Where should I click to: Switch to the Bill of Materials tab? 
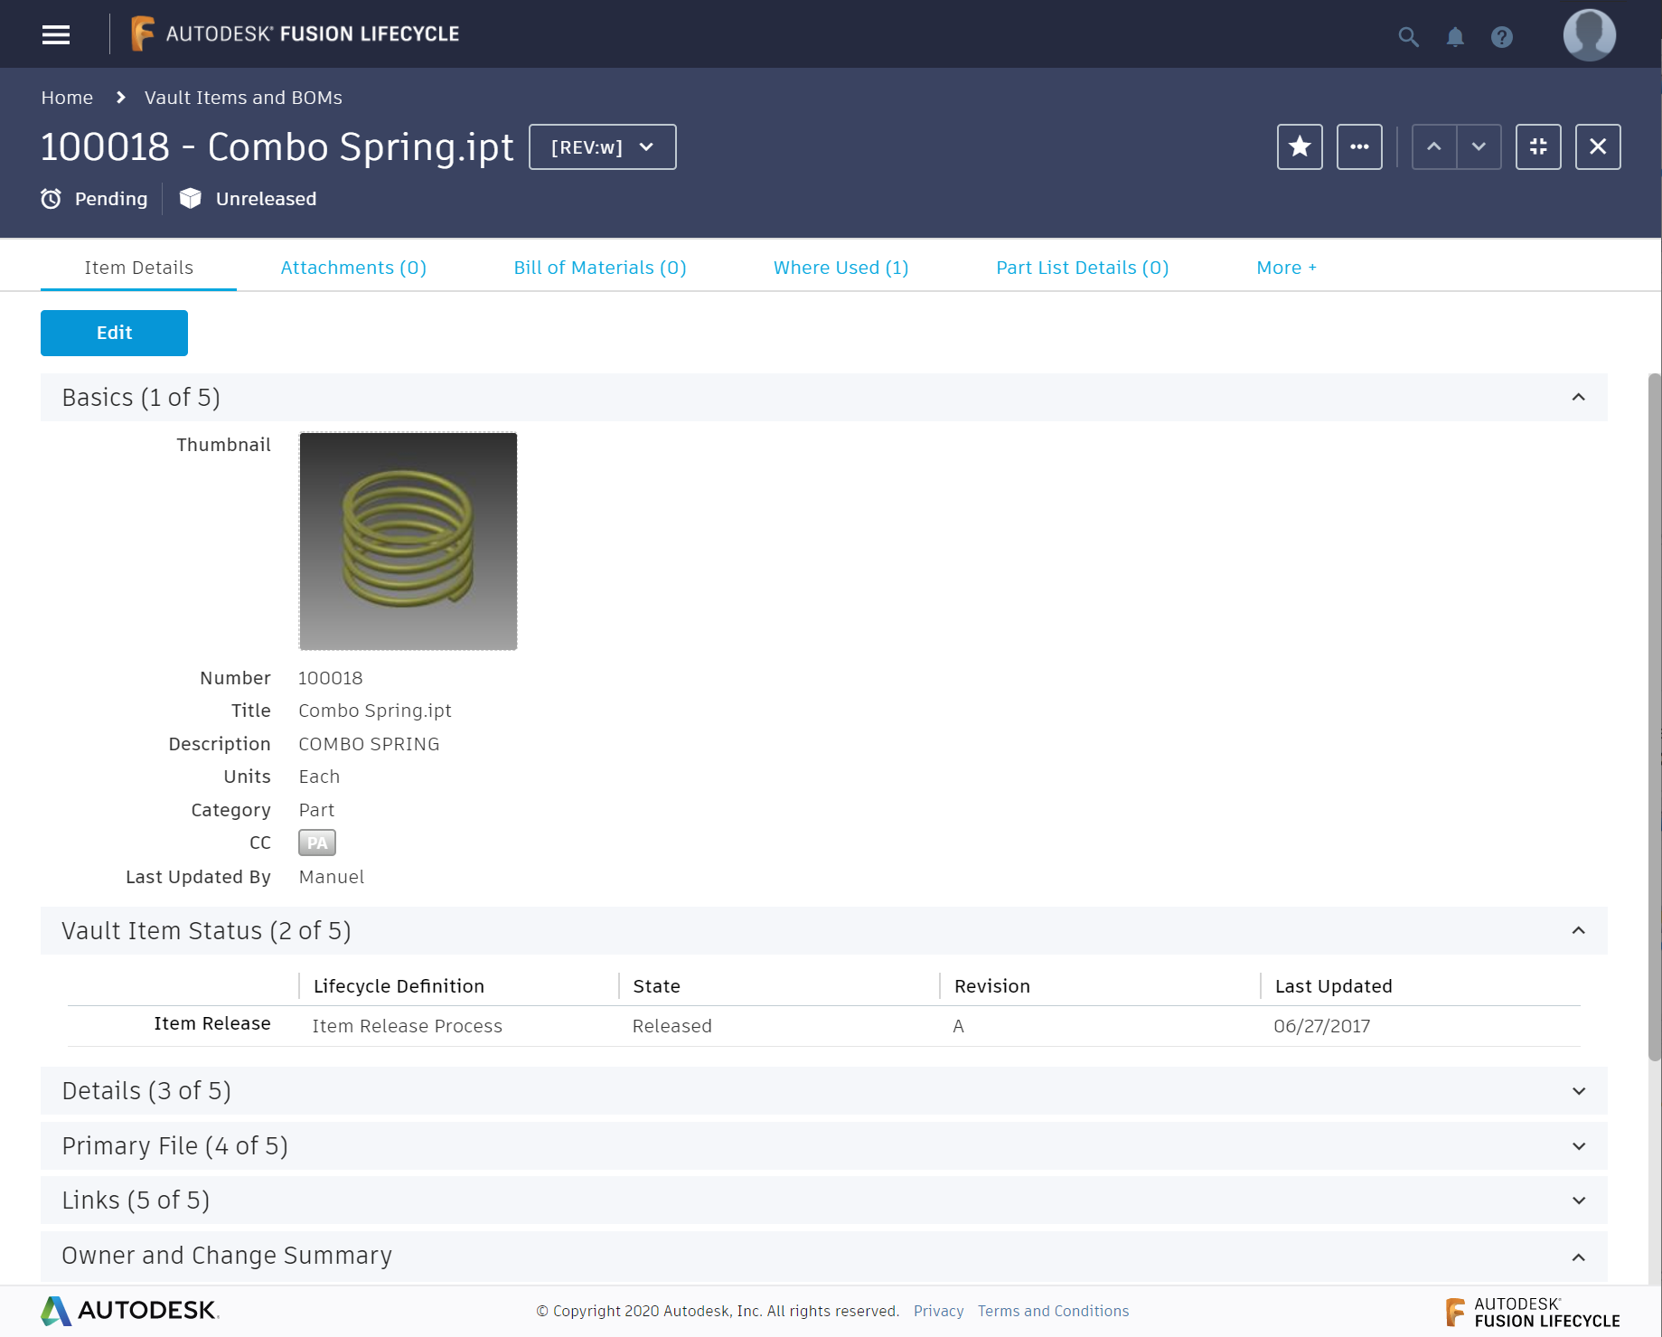click(600, 268)
